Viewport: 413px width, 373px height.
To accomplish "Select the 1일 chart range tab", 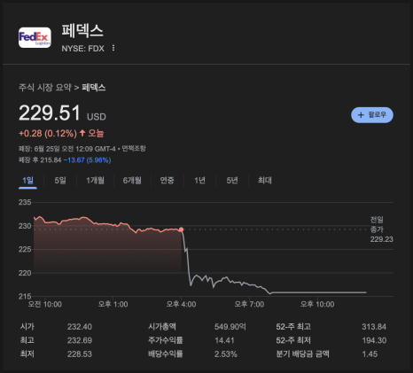I will click(27, 180).
